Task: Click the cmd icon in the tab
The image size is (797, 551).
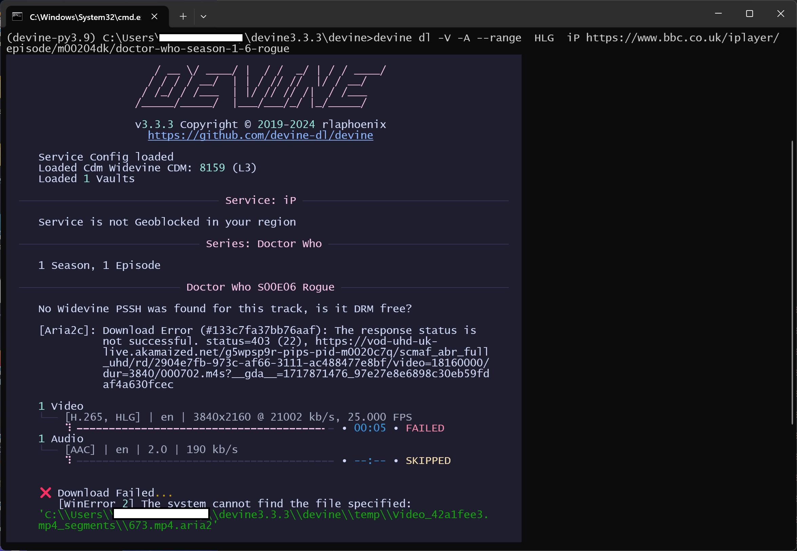Action: pos(17,17)
